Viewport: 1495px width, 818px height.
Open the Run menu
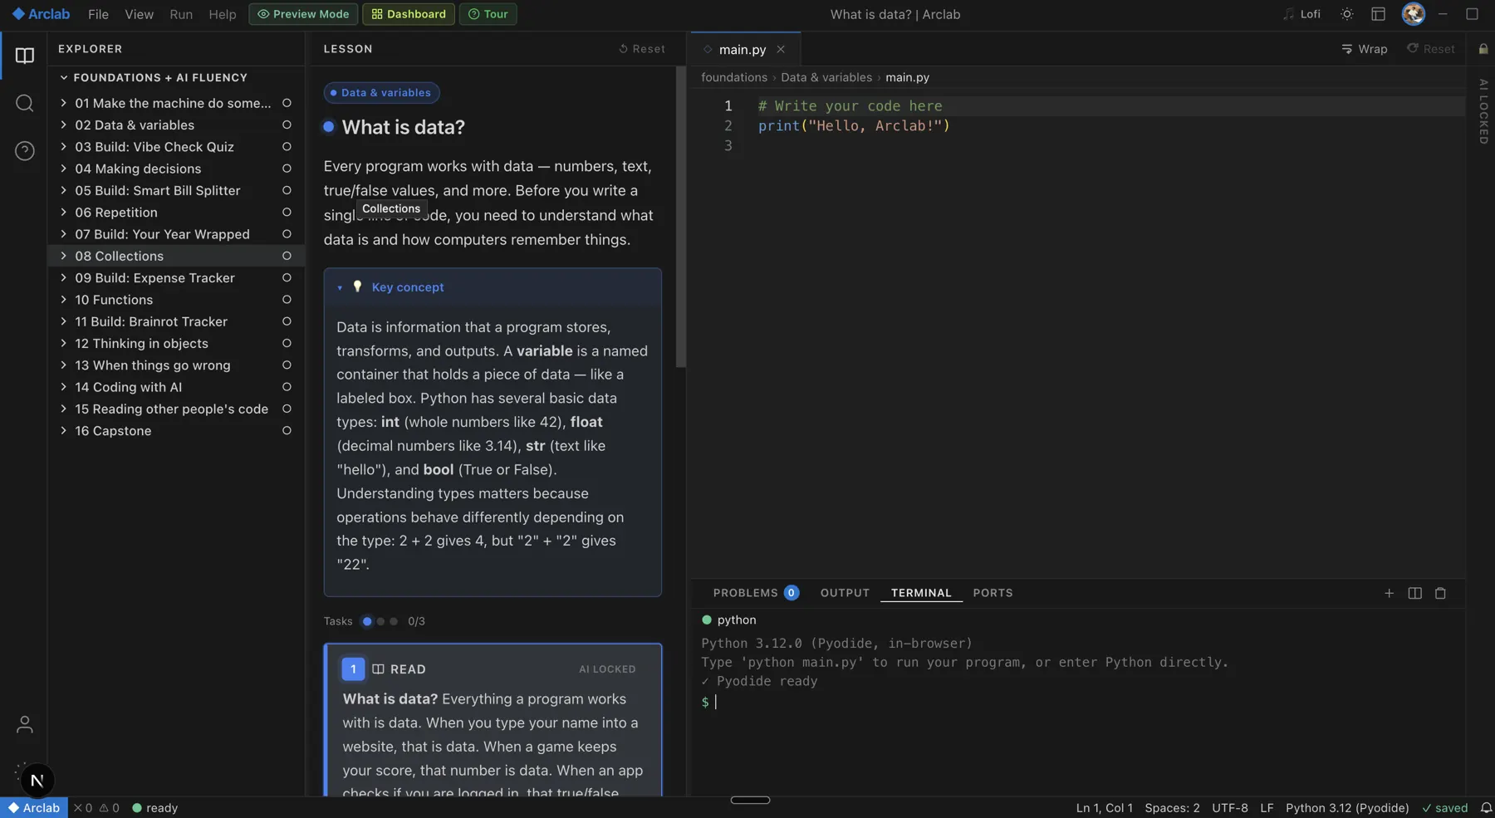click(181, 14)
